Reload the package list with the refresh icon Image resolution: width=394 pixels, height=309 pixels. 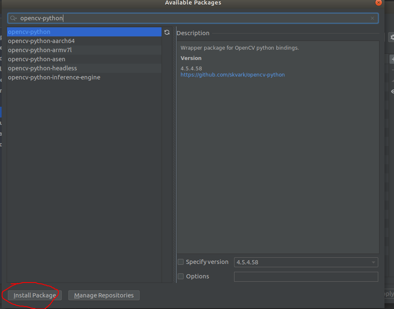(x=167, y=32)
